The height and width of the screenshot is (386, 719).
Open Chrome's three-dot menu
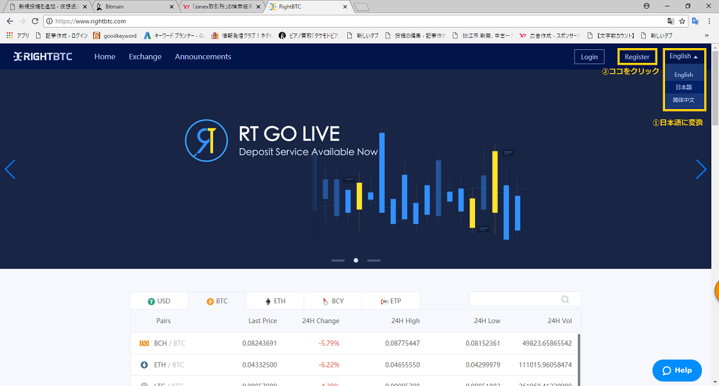[709, 21]
